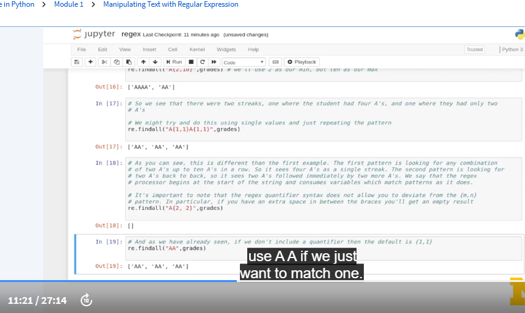This screenshot has width=525, height=313.
Task: Open the Insert menu
Action: (x=150, y=49)
